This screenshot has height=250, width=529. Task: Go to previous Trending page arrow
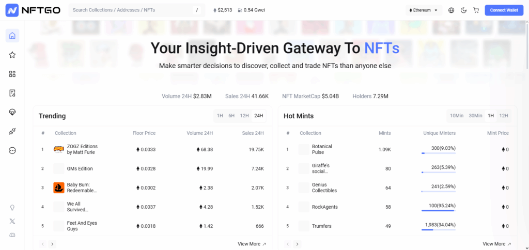(x=42, y=244)
